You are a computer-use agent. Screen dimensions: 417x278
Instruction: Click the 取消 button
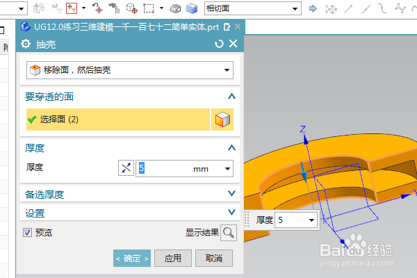(x=214, y=259)
